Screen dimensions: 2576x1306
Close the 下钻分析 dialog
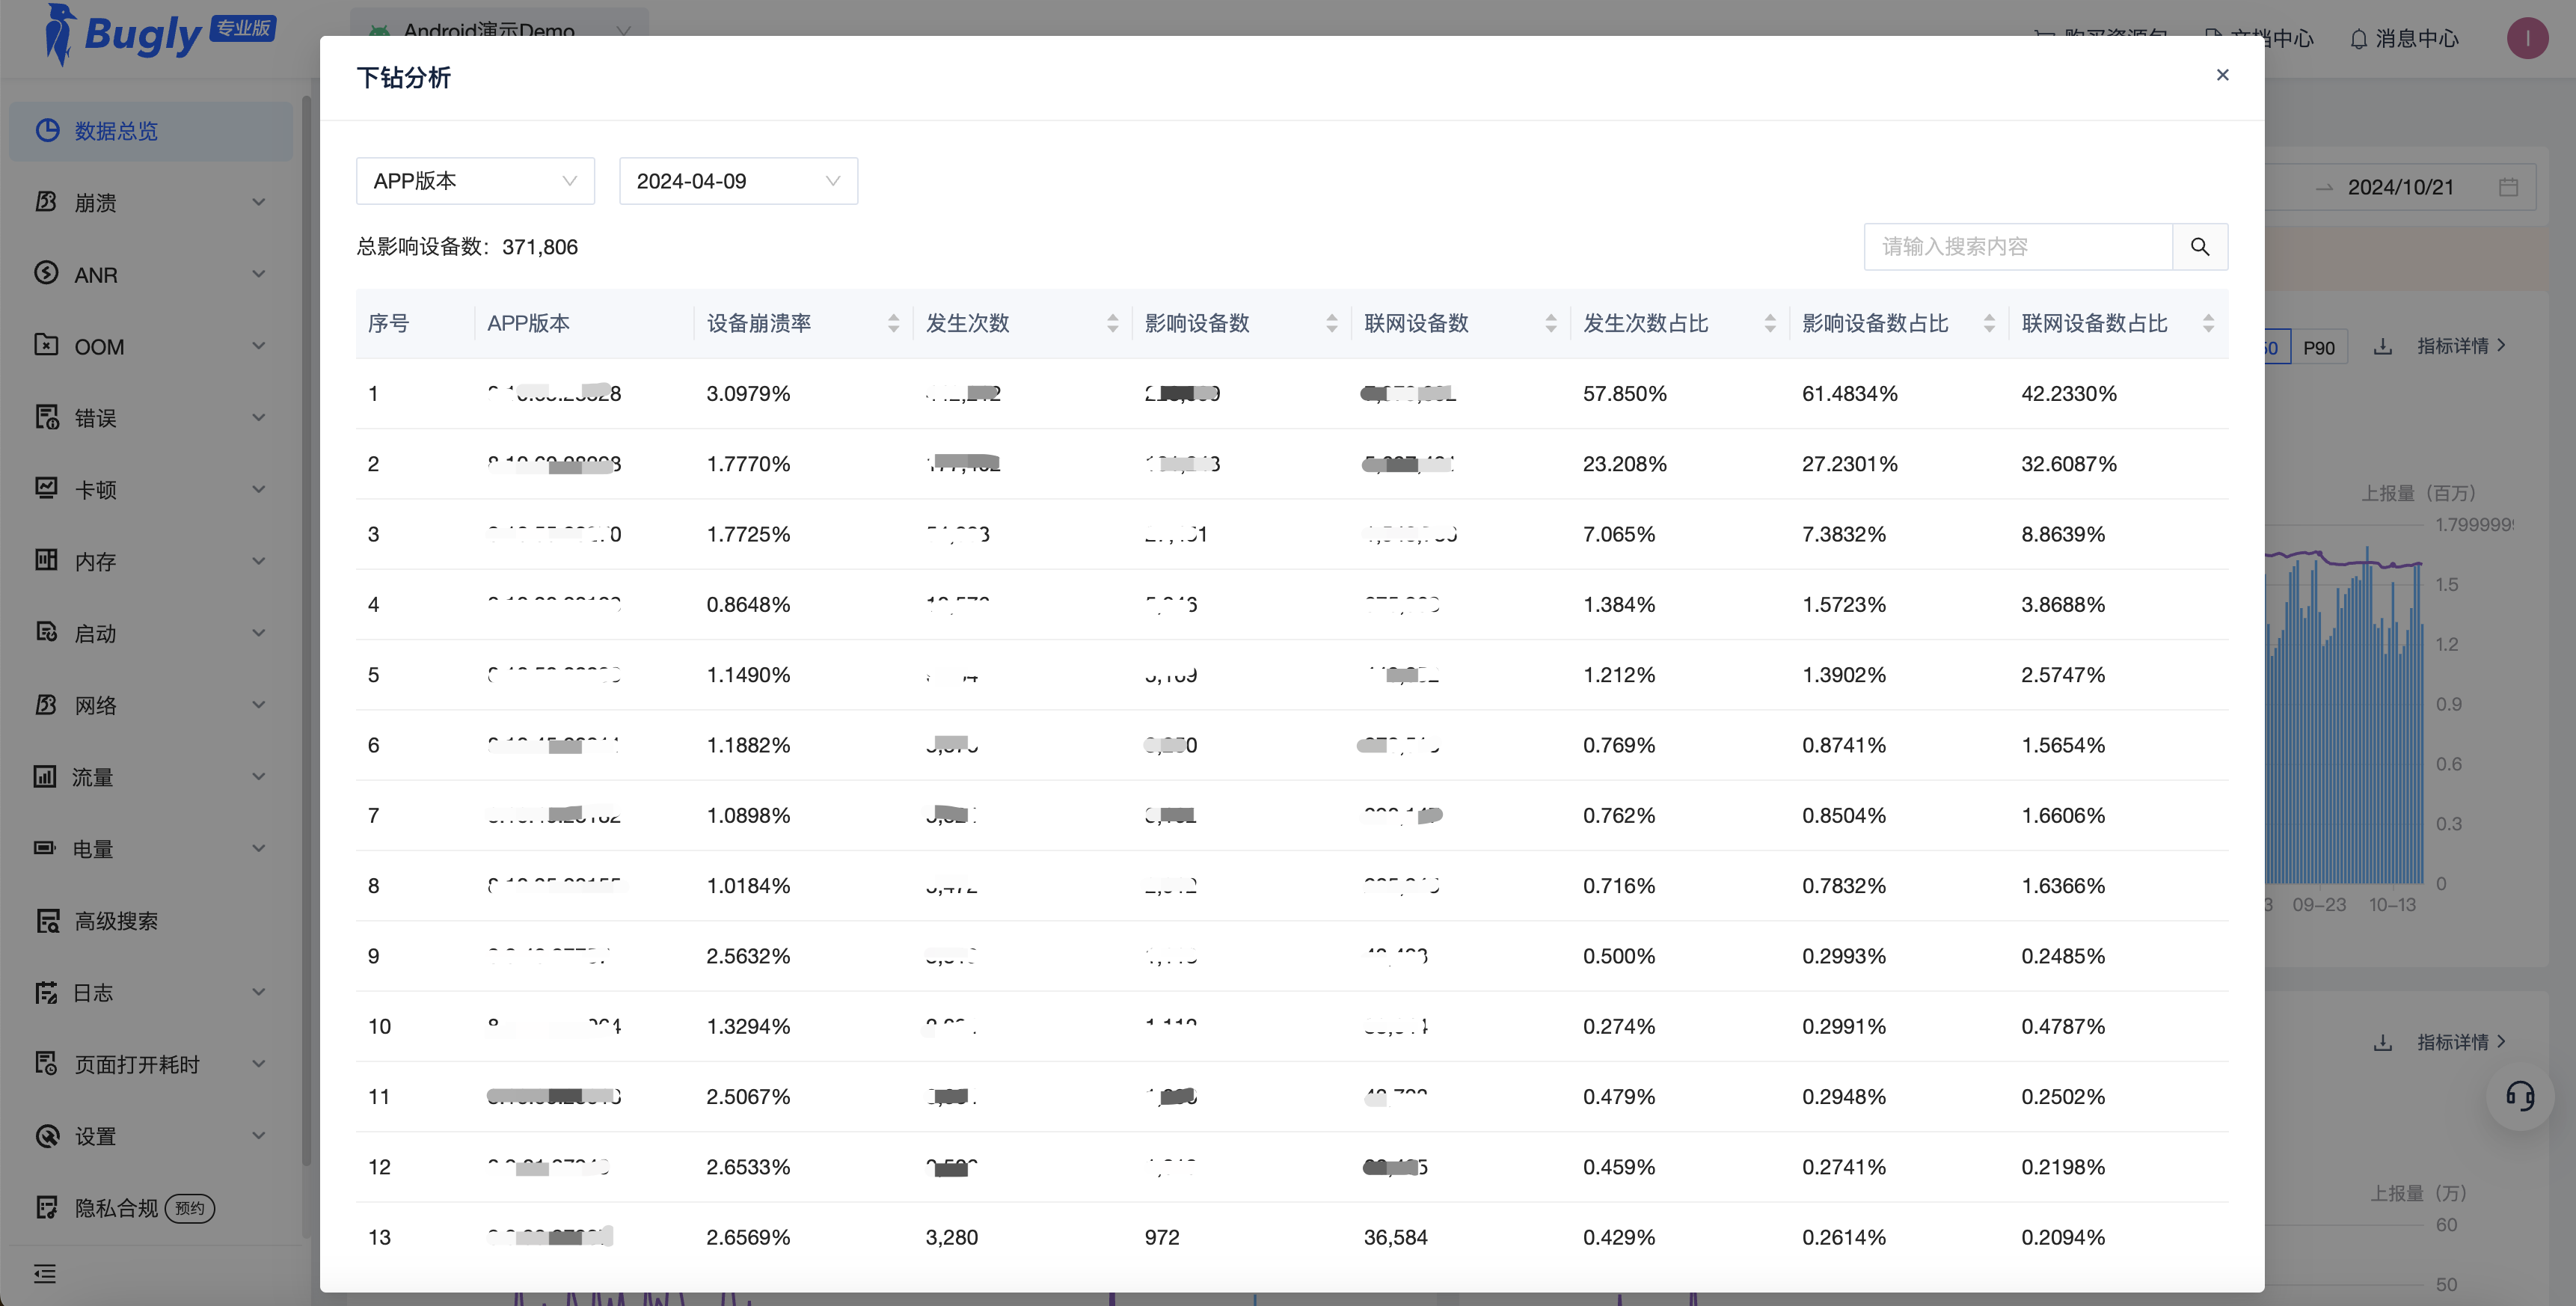(x=2222, y=75)
